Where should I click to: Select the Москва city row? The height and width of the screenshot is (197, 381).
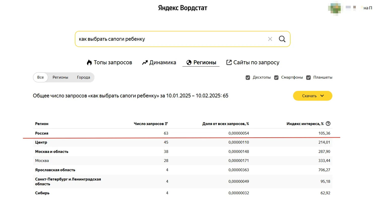[x=183, y=161]
